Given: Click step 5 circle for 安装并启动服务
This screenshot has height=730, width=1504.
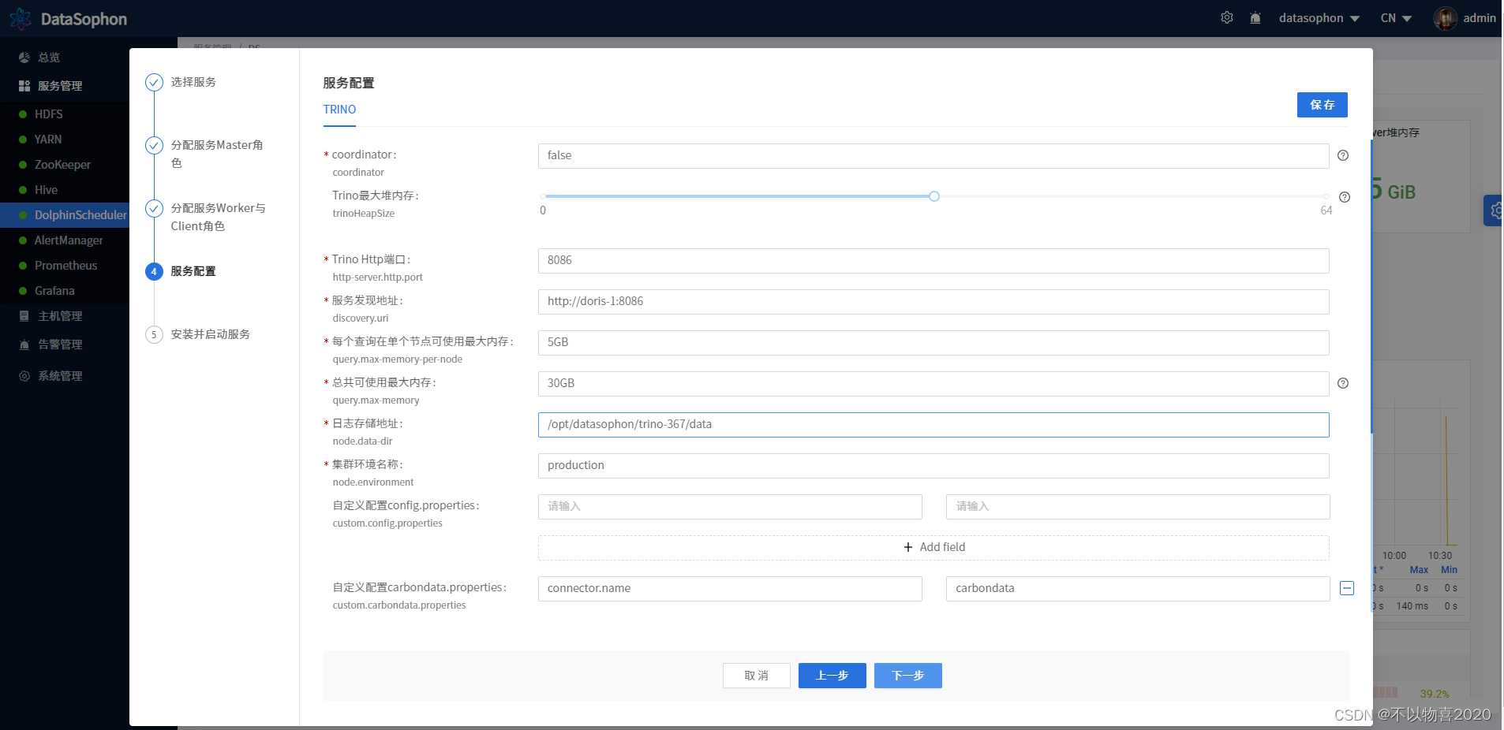Looking at the screenshot, I should (x=154, y=334).
